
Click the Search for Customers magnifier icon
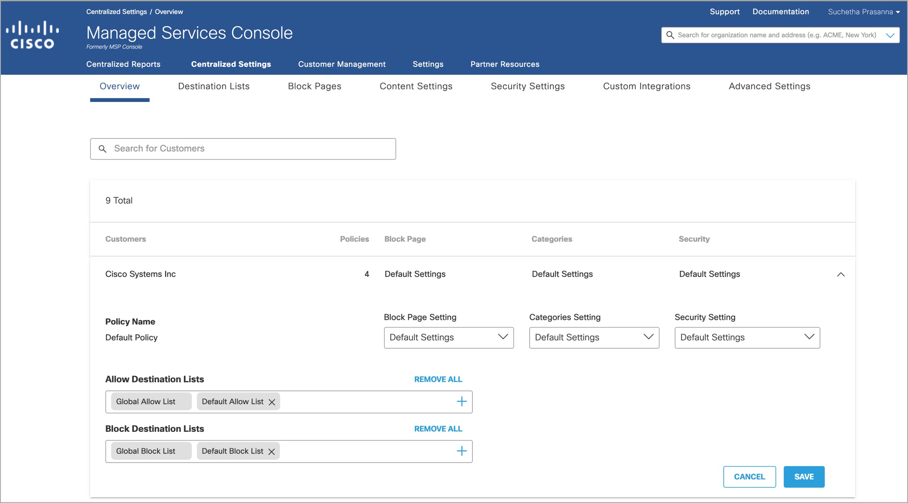103,149
